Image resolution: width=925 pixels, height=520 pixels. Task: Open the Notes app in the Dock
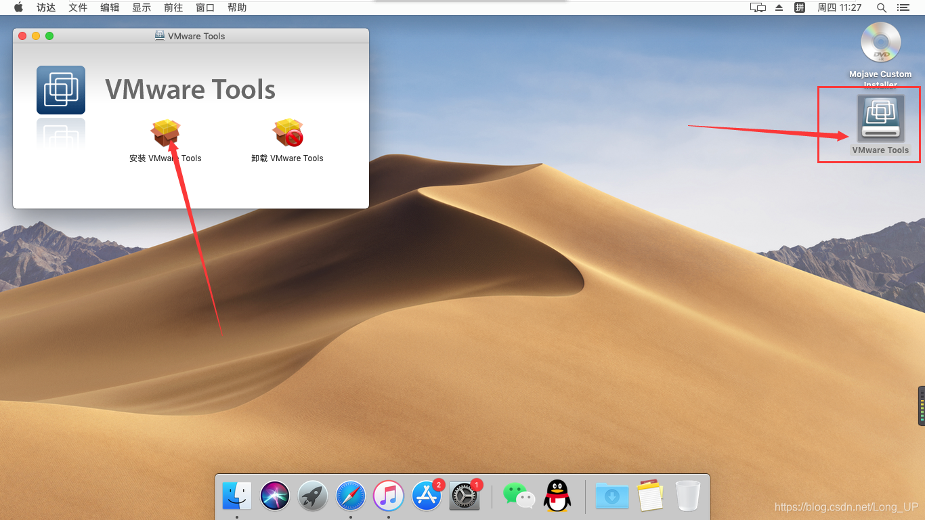coord(650,496)
